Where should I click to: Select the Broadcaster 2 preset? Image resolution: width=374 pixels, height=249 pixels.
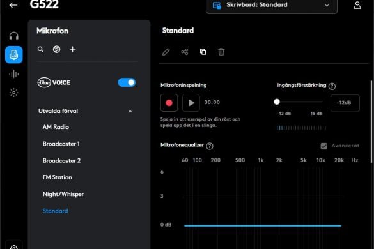point(61,161)
